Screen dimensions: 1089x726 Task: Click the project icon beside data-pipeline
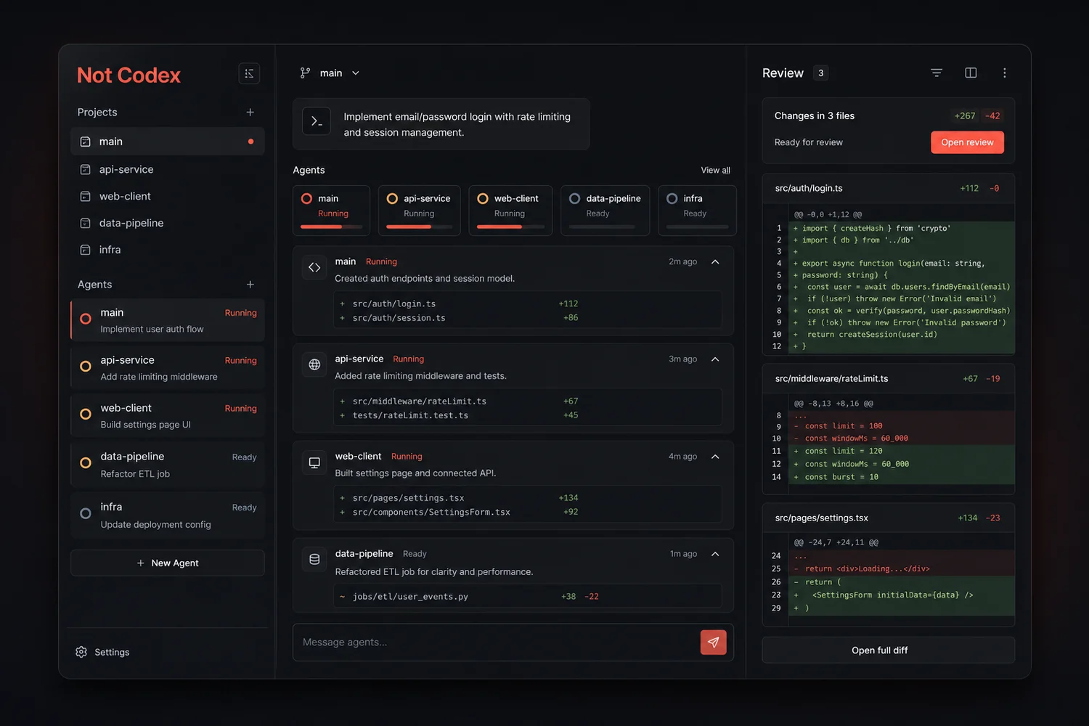(85, 223)
